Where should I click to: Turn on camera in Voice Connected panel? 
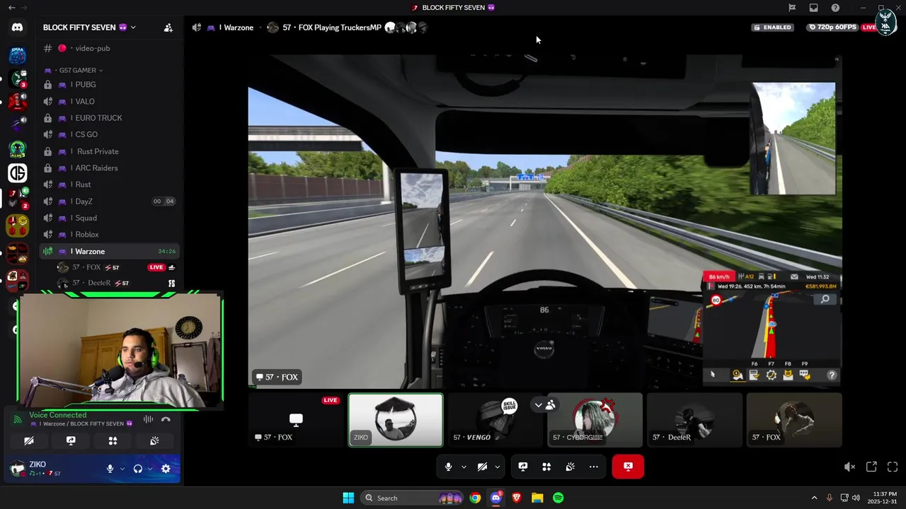[x=29, y=440]
